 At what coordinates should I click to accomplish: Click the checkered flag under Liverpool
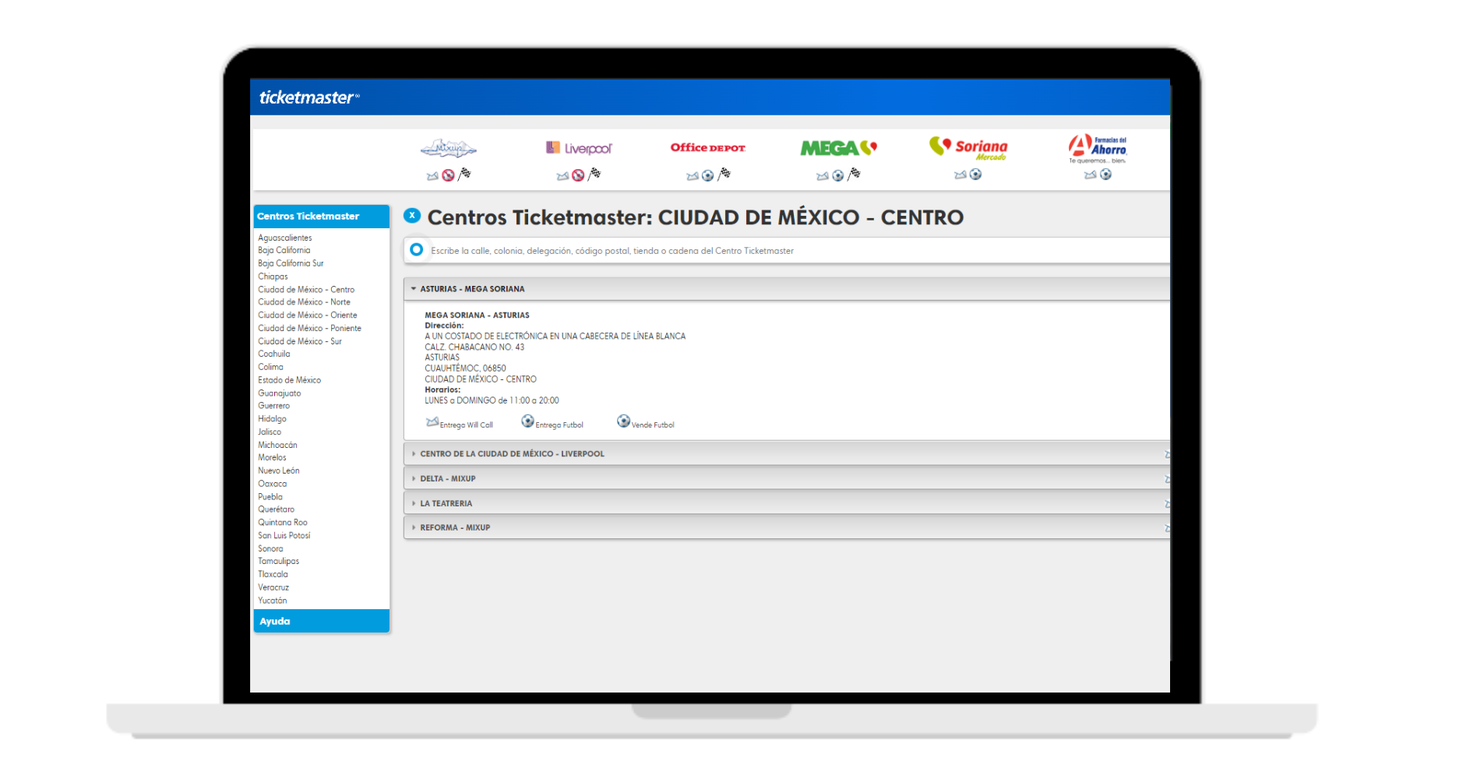tap(594, 174)
